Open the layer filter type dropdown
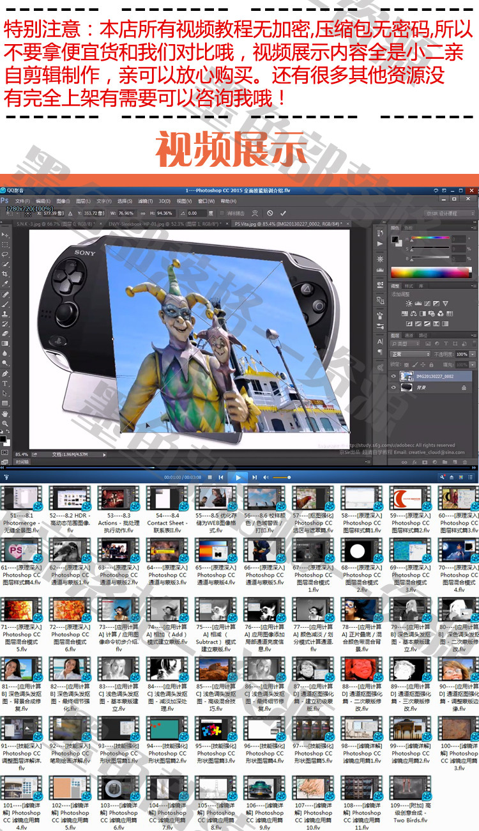479x831 pixels. (405, 344)
